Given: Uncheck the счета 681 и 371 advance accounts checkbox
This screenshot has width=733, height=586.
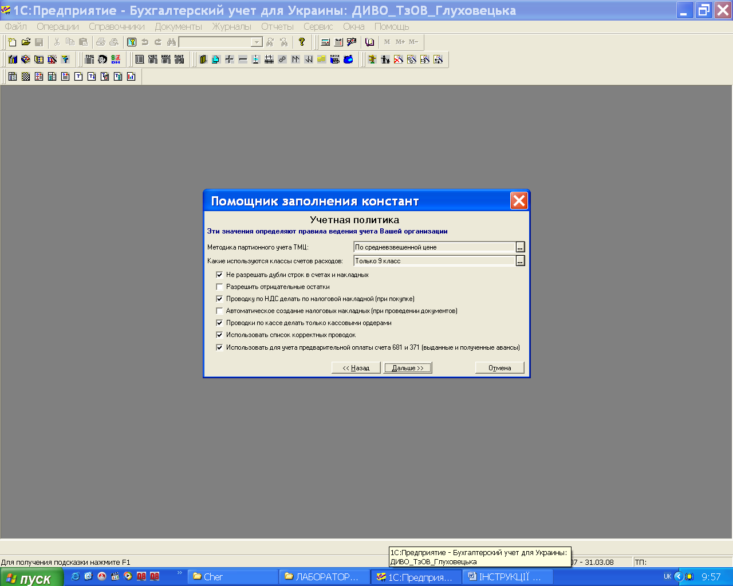Looking at the screenshot, I should pyautogui.click(x=219, y=347).
